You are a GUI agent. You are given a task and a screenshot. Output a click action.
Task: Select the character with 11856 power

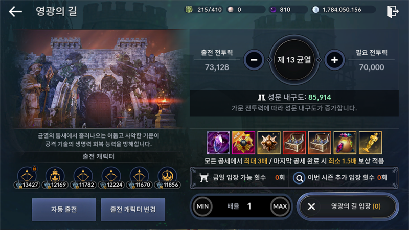[x=168, y=178]
